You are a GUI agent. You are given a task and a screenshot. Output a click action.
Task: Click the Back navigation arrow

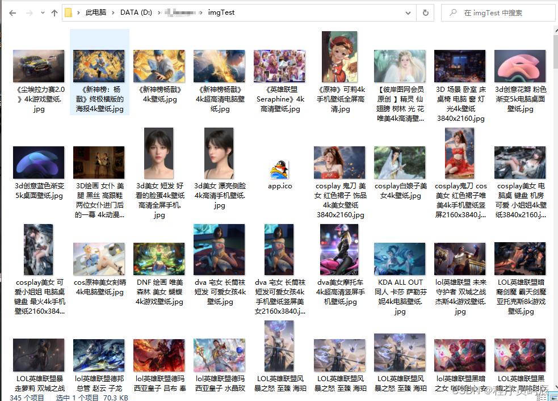point(12,13)
